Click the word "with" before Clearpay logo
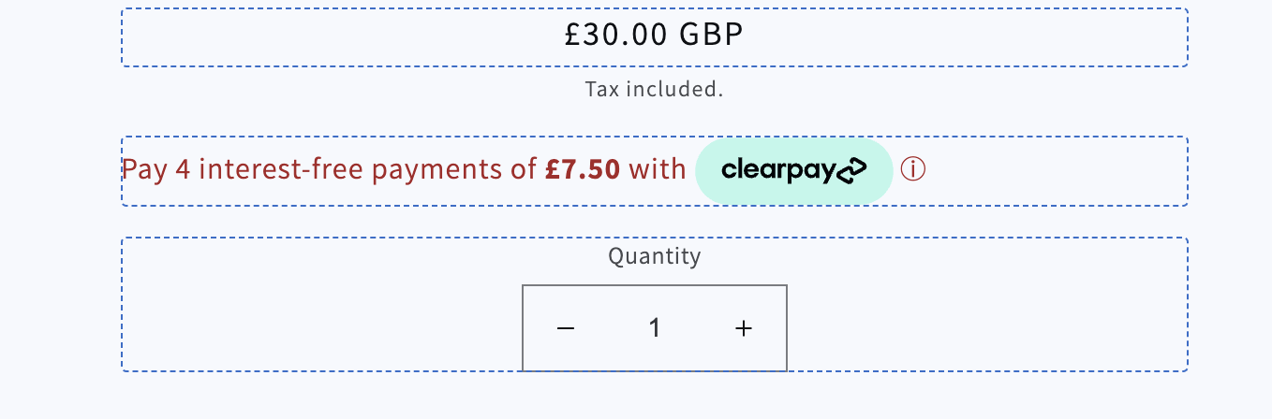Image resolution: width=1272 pixels, height=419 pixels. (657, 169)
